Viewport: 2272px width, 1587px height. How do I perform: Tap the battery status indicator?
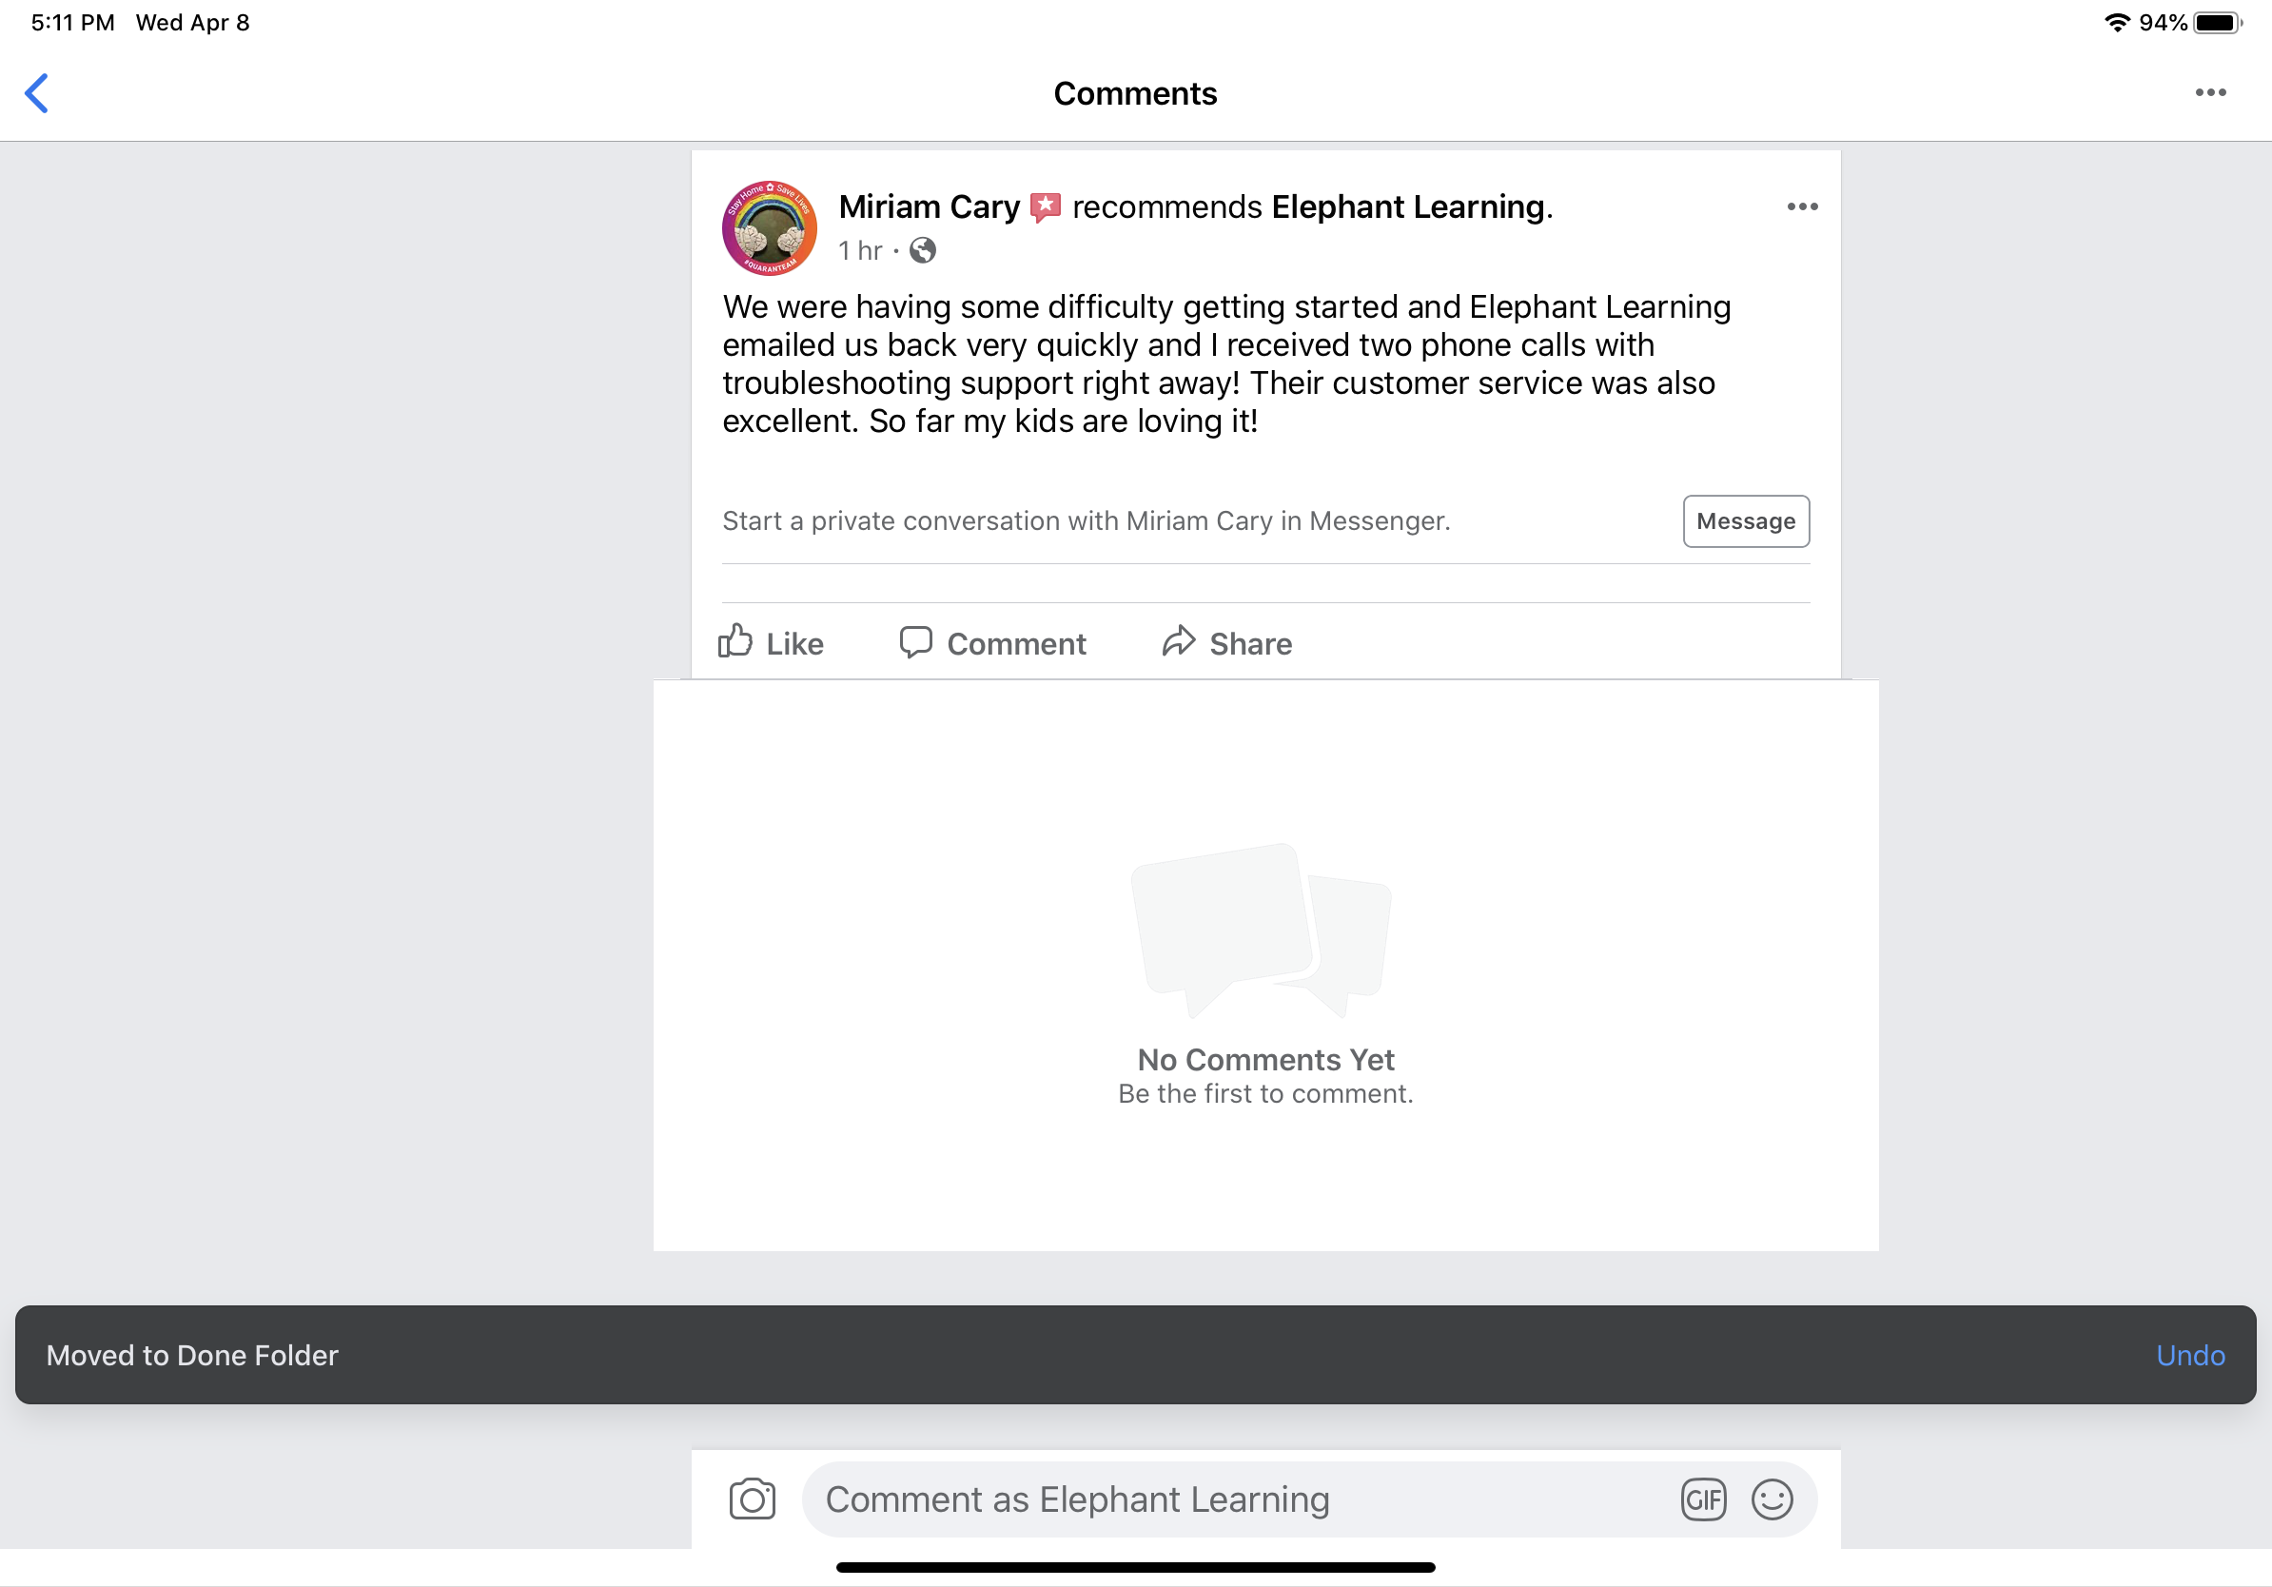click(2217, 23)
